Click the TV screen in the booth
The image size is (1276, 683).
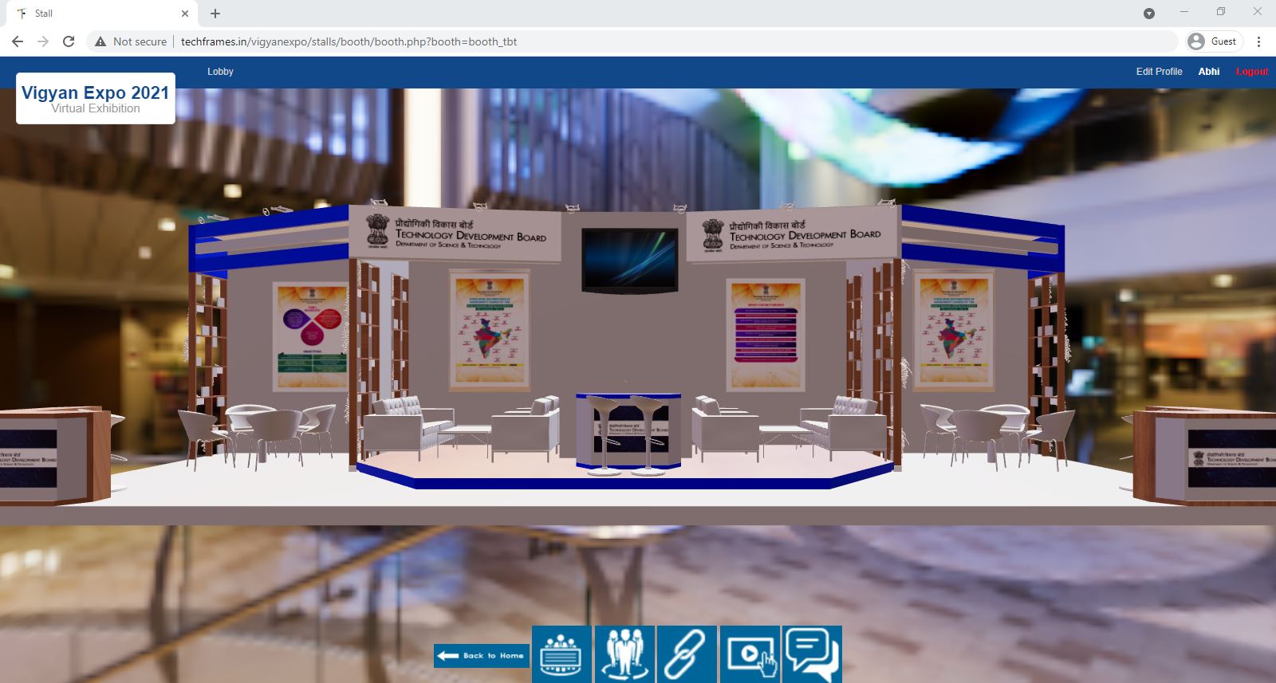(x=629, y=258)
